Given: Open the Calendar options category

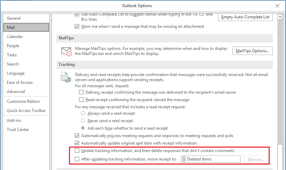Looking at the screenshot, I should [26, 36].
